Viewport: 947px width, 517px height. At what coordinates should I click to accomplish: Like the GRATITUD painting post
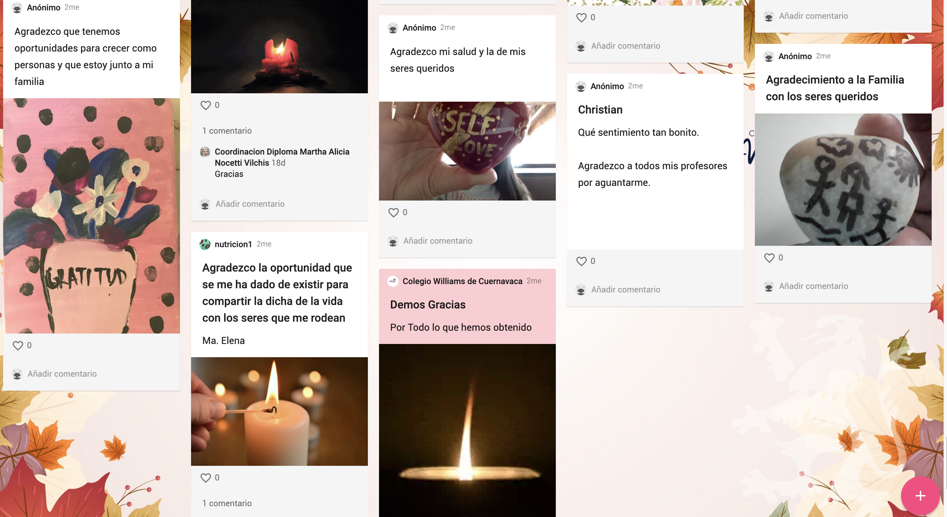click(x=18, y=346)
